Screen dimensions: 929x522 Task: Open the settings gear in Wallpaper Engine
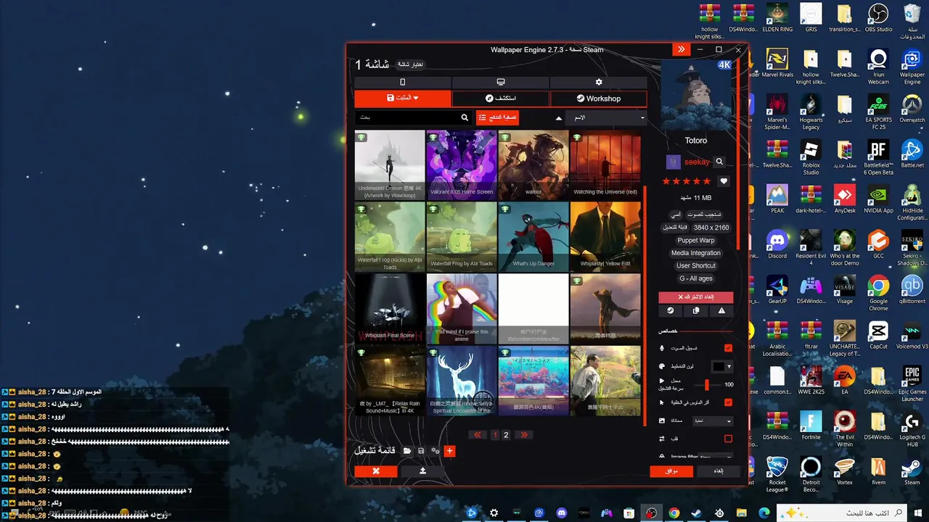tap(599, 83)
